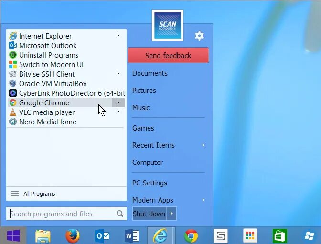Click the Shut down button
Viewport: 321px width, 244px height.
pos(150,213)
